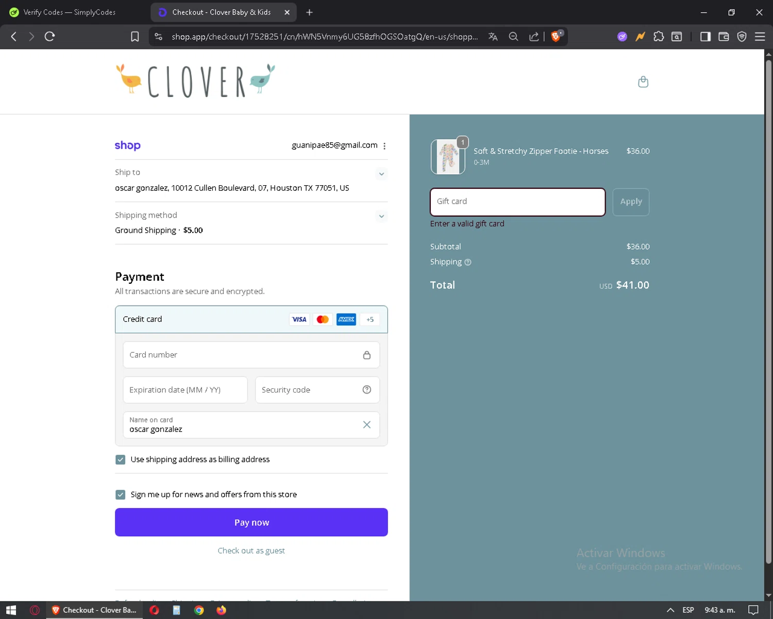Open the security code help icon
This screenshot has width=773, height=619.
[367, 389]
